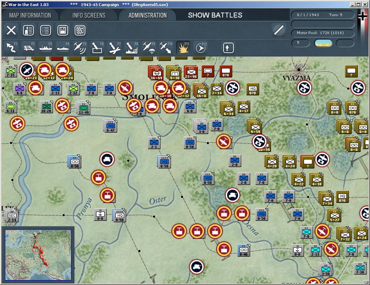
Task: Click the grid pattern icon after save
Action: (x=80, y=30)
